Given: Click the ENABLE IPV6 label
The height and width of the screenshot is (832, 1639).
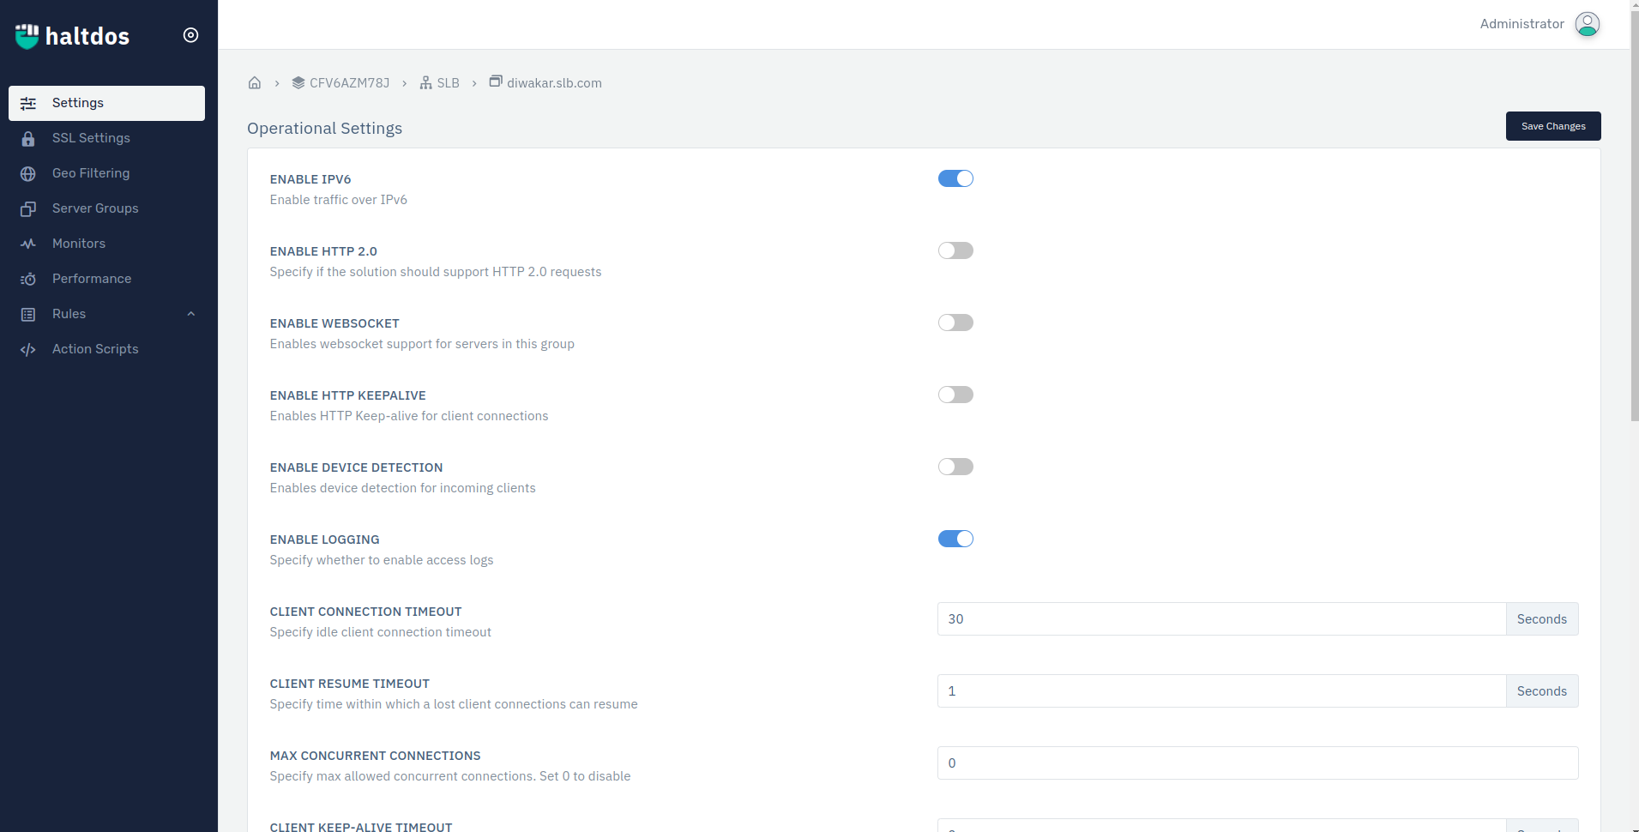Looking at the screenshot, I should (x=310, y=179).
